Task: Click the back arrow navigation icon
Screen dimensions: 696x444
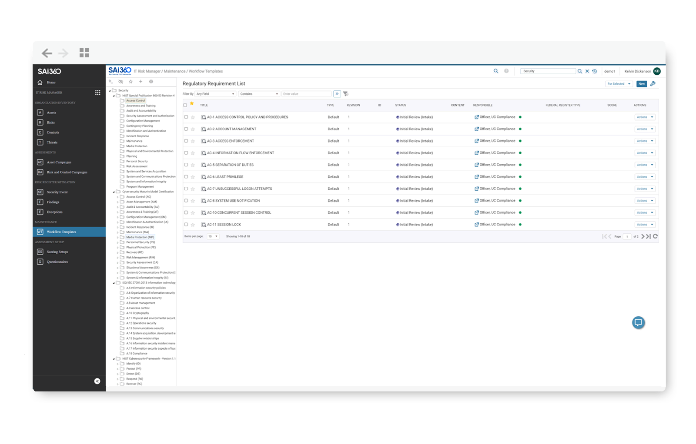Action: coord(47,53)
